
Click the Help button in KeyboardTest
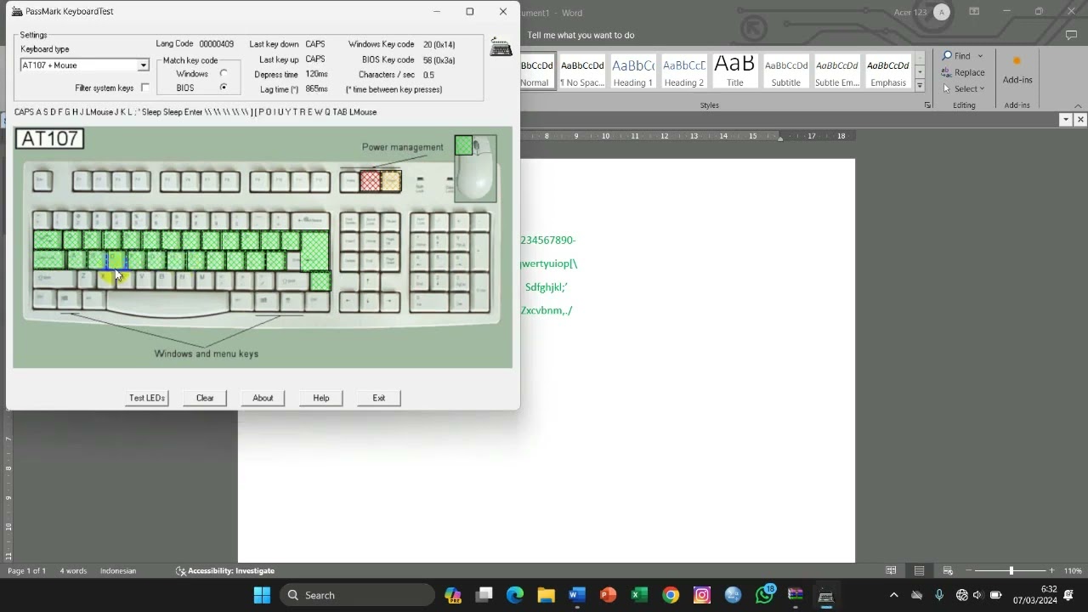(x=320, y=398)
